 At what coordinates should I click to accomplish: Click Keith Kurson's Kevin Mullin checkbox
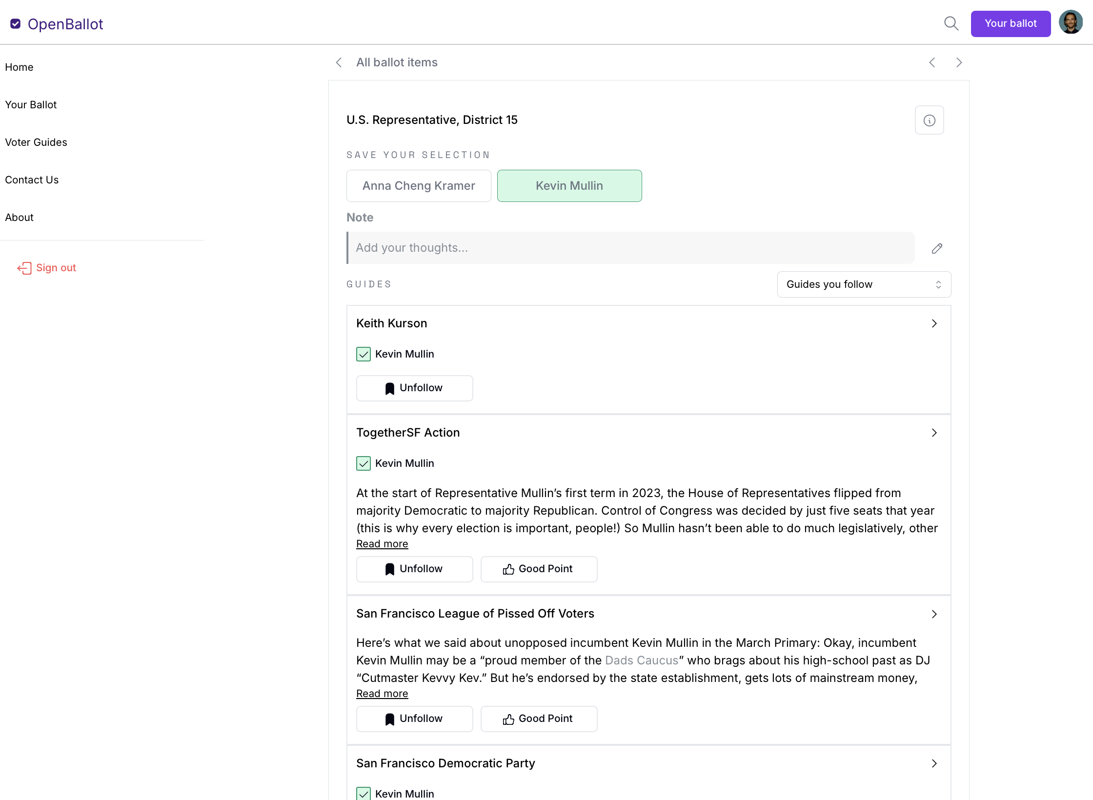[x=364, y=354]
